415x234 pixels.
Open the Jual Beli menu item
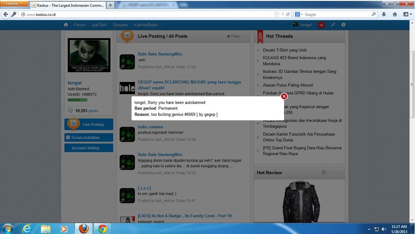pos(99,25)
